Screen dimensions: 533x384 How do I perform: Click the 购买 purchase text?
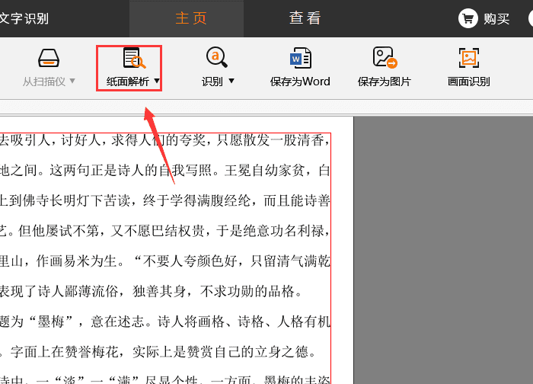point(496,18)
